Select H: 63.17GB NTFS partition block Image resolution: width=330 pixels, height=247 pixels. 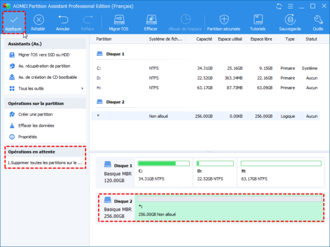(281, 173)
